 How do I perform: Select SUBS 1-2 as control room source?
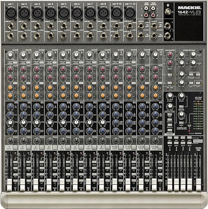pyautogui.click(x=169, y=120)
